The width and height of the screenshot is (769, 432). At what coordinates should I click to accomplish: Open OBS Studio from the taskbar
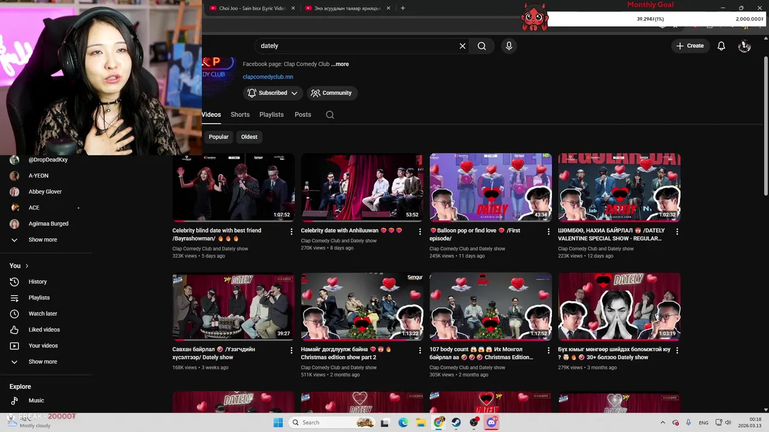coord(475,422)
